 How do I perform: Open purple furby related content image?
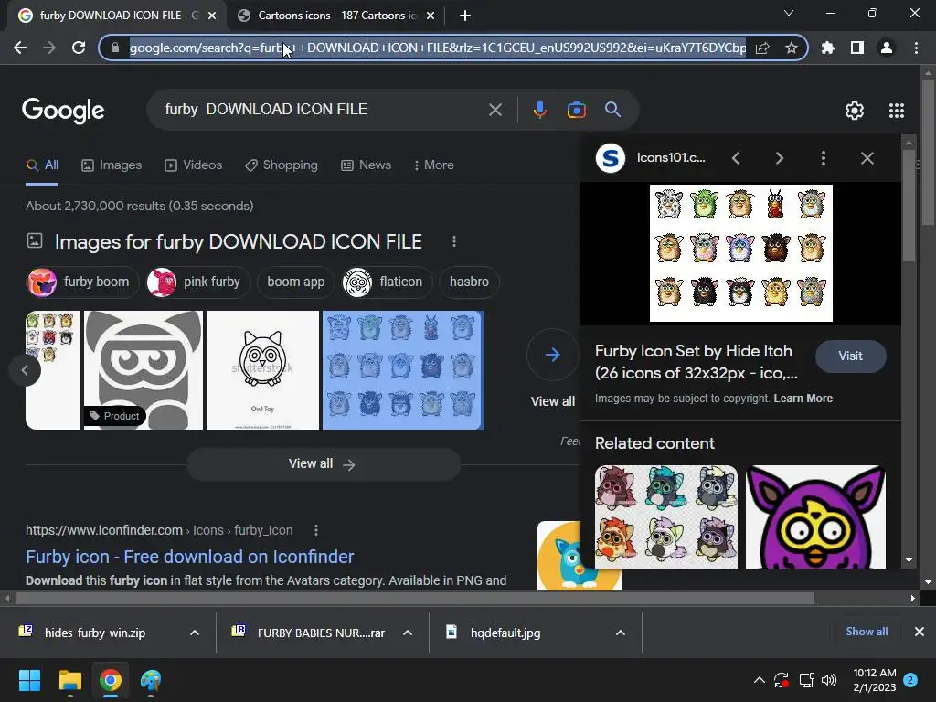(x=815, y=517)
